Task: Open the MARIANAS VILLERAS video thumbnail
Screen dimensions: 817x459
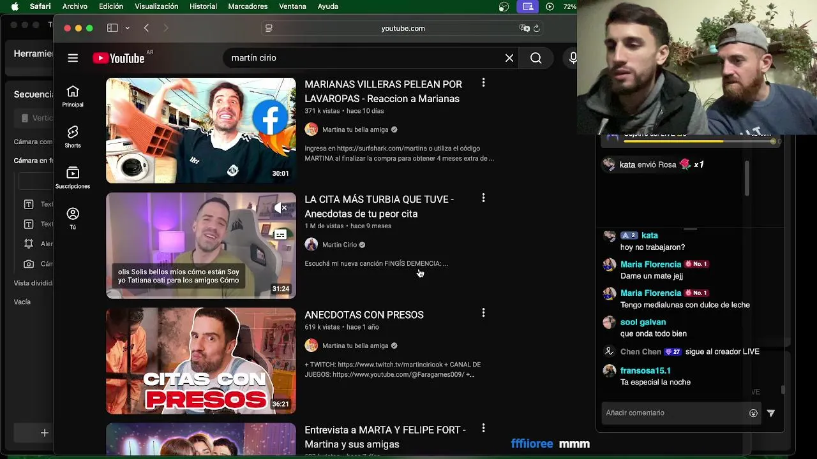Action: [x=201, y=131]
